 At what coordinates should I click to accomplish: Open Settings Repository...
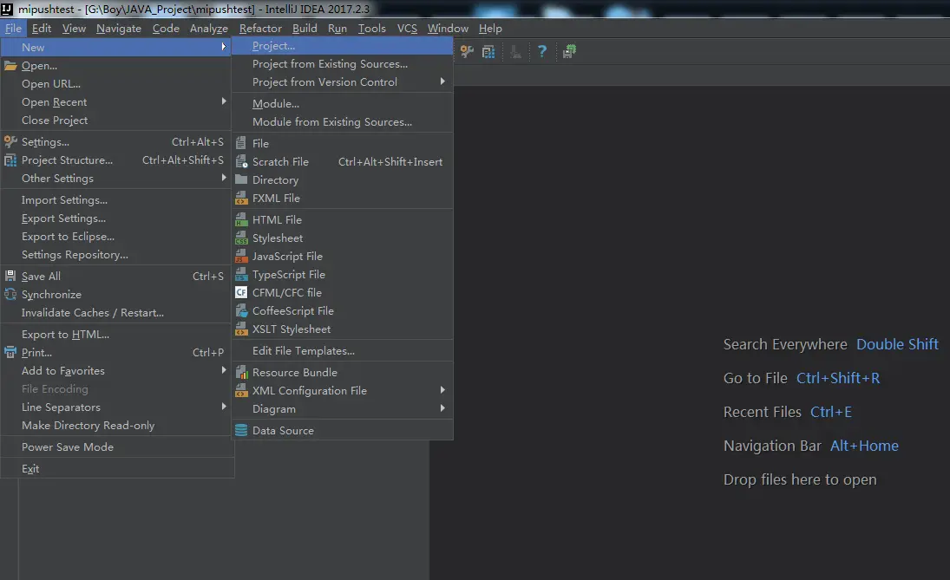(x=117, y=254)
